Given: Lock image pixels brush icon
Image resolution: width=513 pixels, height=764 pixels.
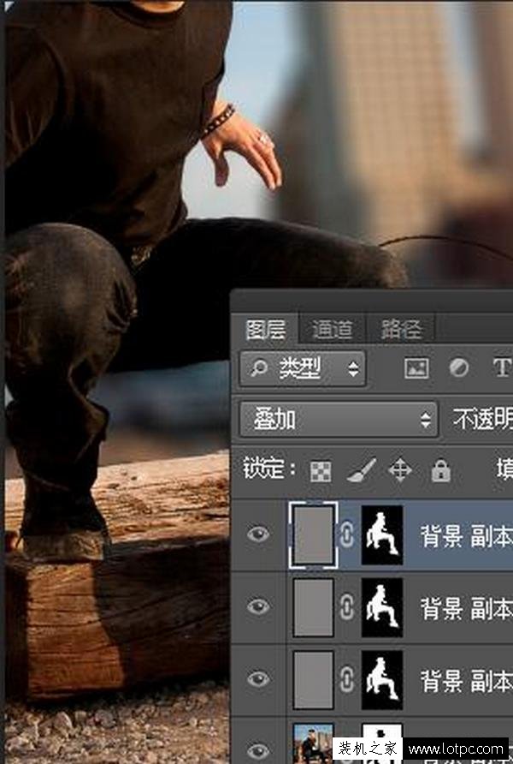Looking at the screenshot, I should (362, 470).
